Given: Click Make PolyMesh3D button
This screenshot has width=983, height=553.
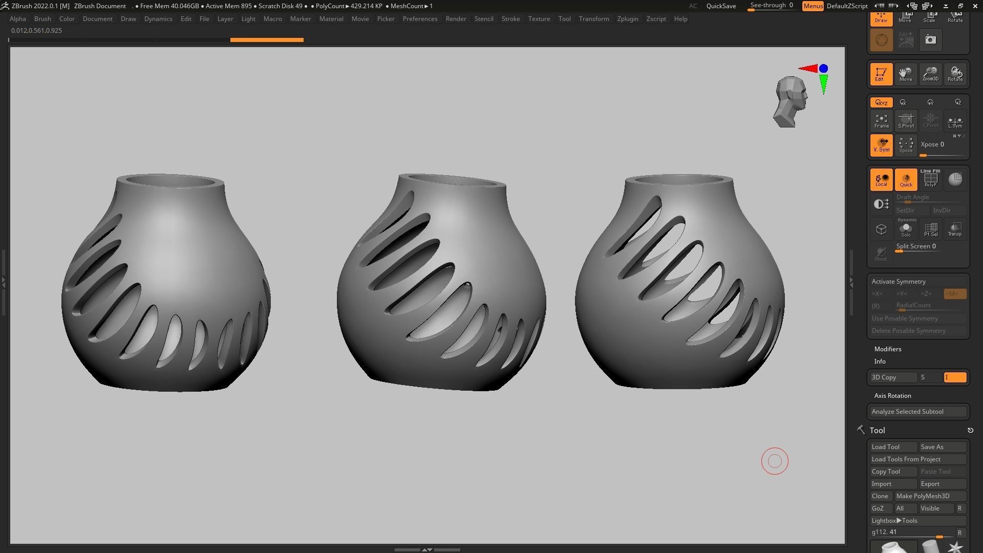Looking at the screenshot, I should pyautogui.click(x=930, y=496).
